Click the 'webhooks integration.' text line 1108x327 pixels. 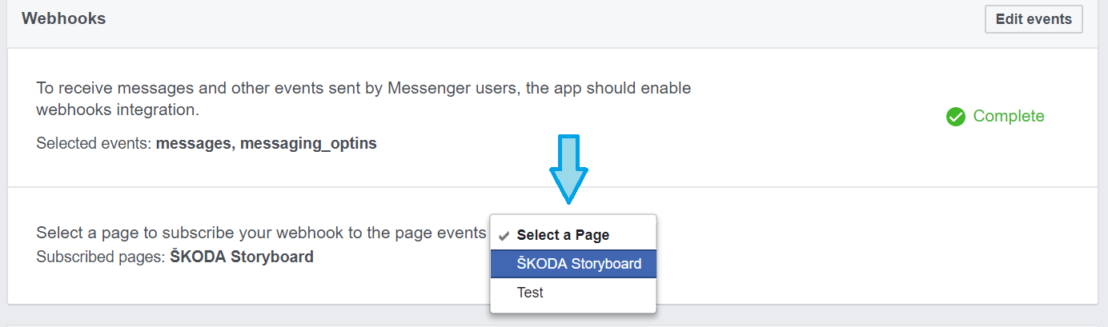pos(118,109)
